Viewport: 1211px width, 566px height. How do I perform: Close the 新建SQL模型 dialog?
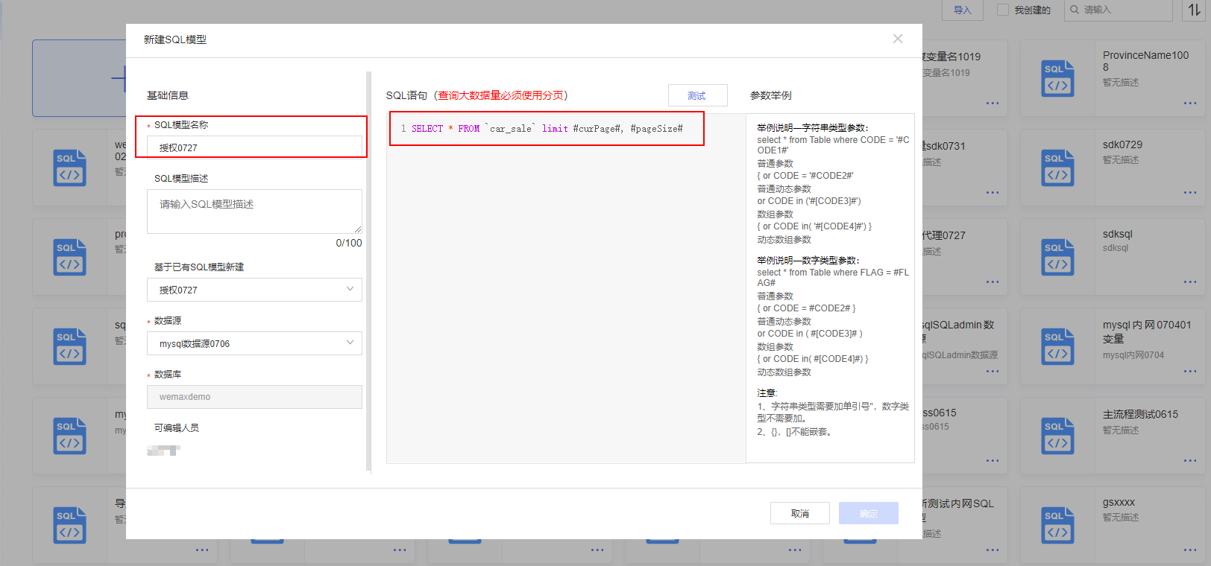tap(898, 39)
